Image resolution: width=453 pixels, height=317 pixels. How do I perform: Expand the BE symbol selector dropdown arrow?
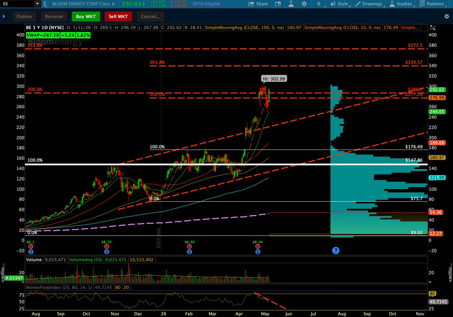pos(37,4)
